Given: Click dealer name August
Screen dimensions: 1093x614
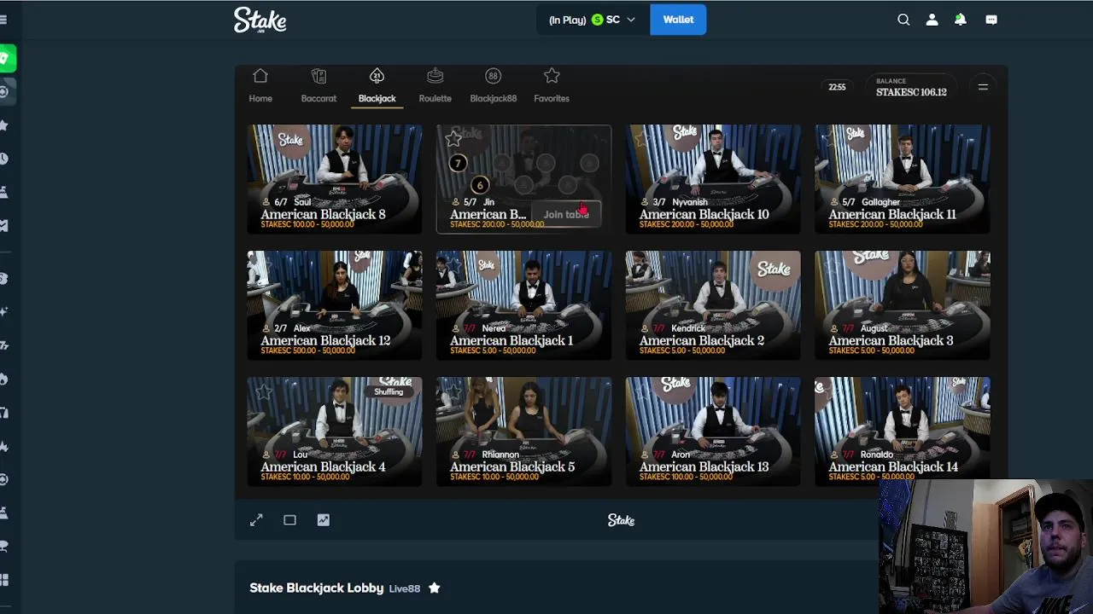Looking at the screenshot, I should coord(874,328).
